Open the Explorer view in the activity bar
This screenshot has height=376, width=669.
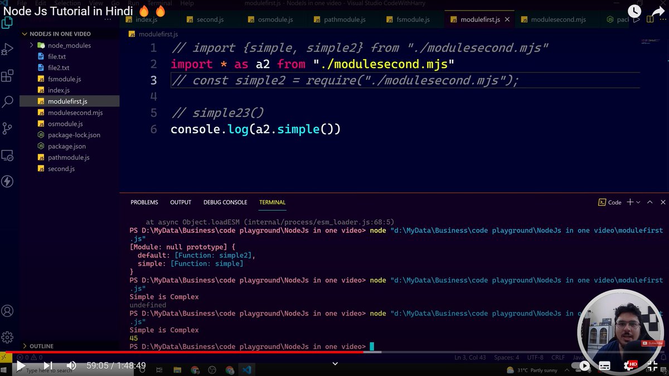(x=7, y=23)
